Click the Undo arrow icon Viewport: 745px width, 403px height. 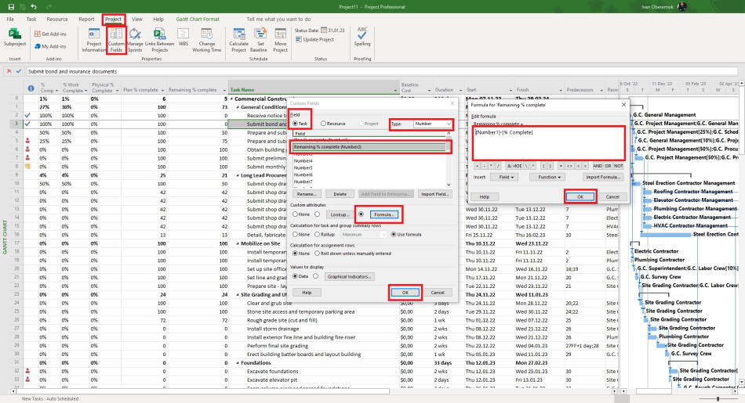[34, 6]
